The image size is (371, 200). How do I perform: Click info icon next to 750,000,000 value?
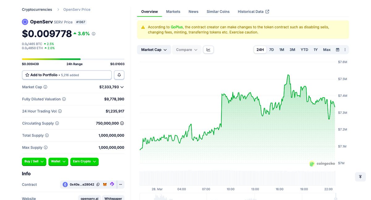(122, 123)
